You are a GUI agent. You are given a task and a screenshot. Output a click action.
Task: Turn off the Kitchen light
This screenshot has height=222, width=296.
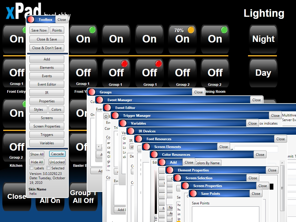[15, 147]
